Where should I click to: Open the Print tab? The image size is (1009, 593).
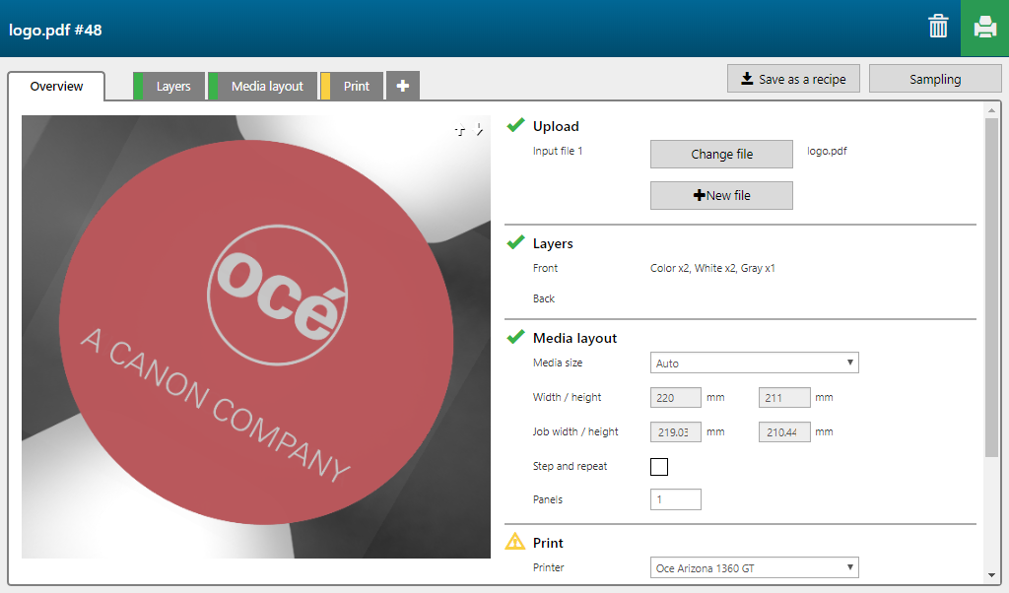point(352,86)
